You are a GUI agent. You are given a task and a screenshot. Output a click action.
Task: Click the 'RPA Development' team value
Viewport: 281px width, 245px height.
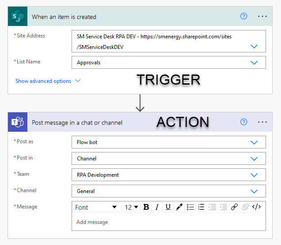(x=98, y=175)
